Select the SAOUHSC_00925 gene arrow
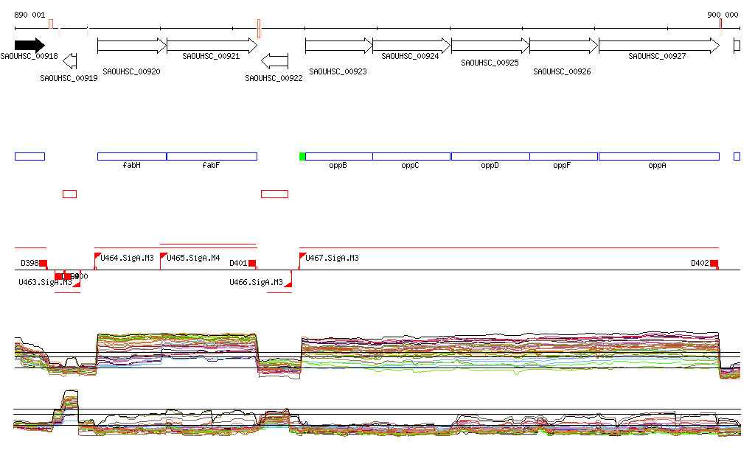This screenshot has width=755, height=450. [x=490, y=46]
